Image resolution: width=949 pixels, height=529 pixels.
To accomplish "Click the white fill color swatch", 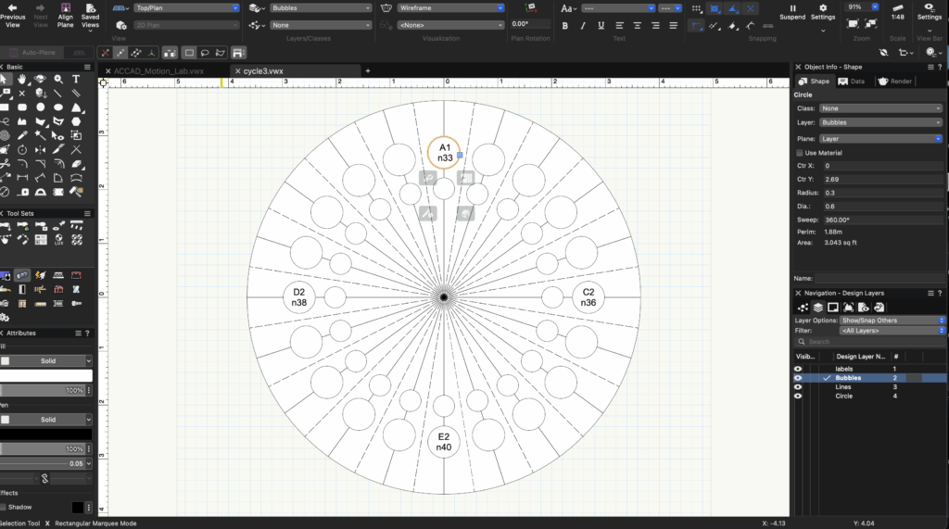I will 46,375.
